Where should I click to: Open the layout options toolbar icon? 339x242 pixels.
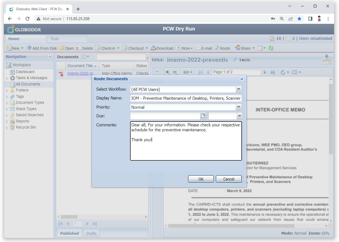click(x=261, y=48)
